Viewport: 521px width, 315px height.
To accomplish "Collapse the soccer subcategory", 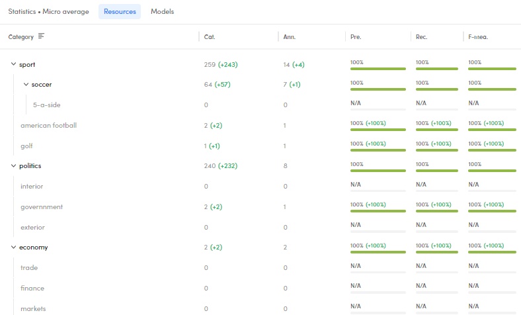I will point(26,85).
